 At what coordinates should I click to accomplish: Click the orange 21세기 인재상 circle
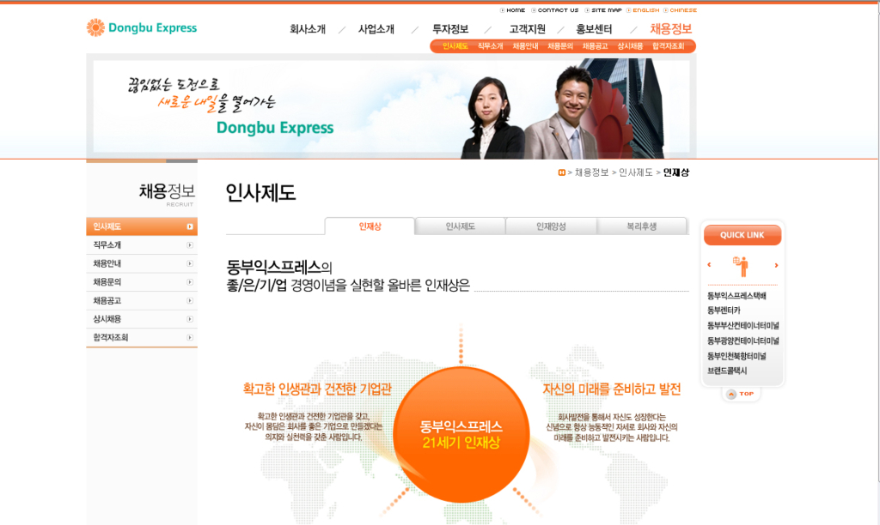tap(461, 434)
